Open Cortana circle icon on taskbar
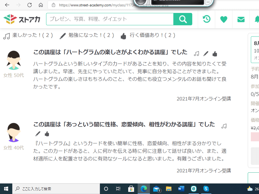259x194 pixels. click(x=106, y=189)
